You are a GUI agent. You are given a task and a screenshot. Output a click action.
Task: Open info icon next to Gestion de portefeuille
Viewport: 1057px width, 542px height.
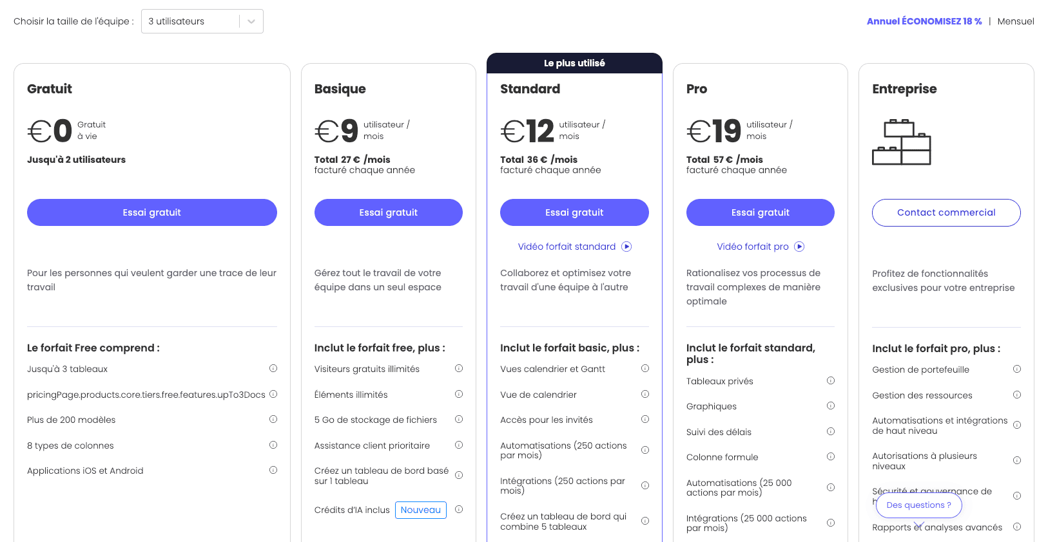1017,369
